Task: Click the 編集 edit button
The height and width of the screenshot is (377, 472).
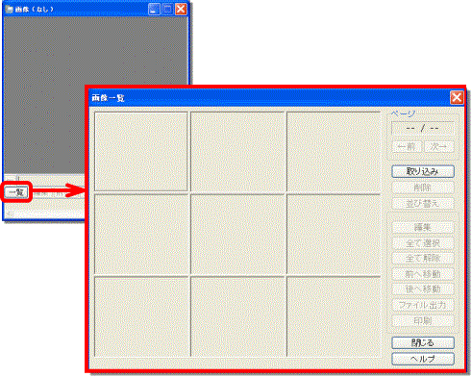Action: (x=423, y=227)
